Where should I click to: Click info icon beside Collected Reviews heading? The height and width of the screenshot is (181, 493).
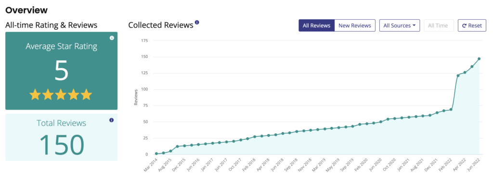tap(197, 23)
